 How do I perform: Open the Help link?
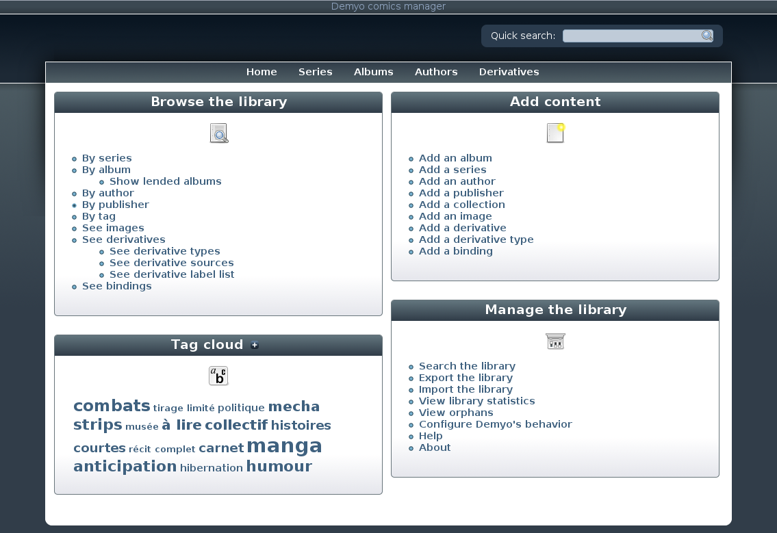pyautogui.click(x=431, y=436)
